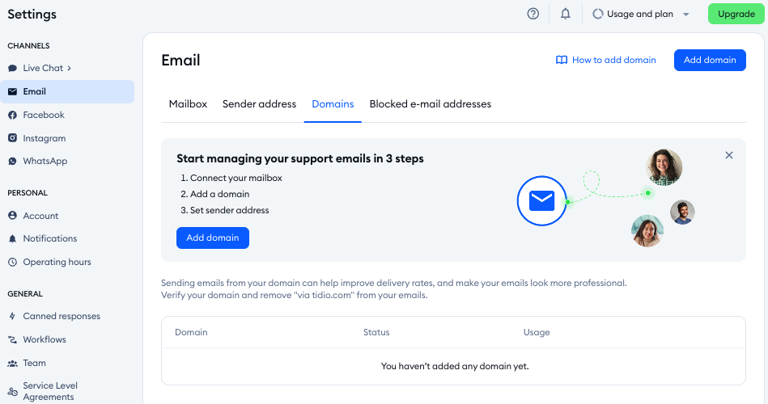Open the How to add domain link
This screenshot has height=404, width=768.
[605, 60]
